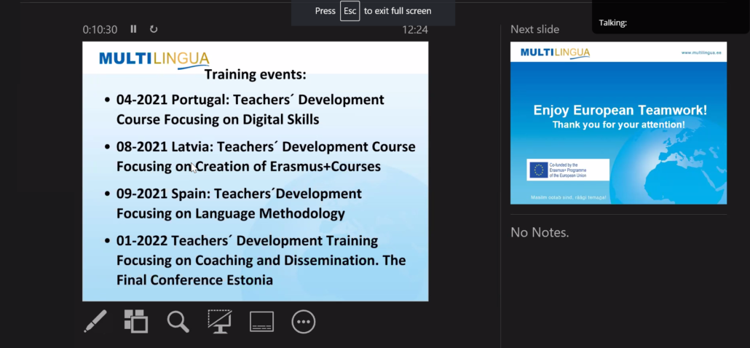Restart the presentation timer
750x348 pixels.
click(154, 29)
